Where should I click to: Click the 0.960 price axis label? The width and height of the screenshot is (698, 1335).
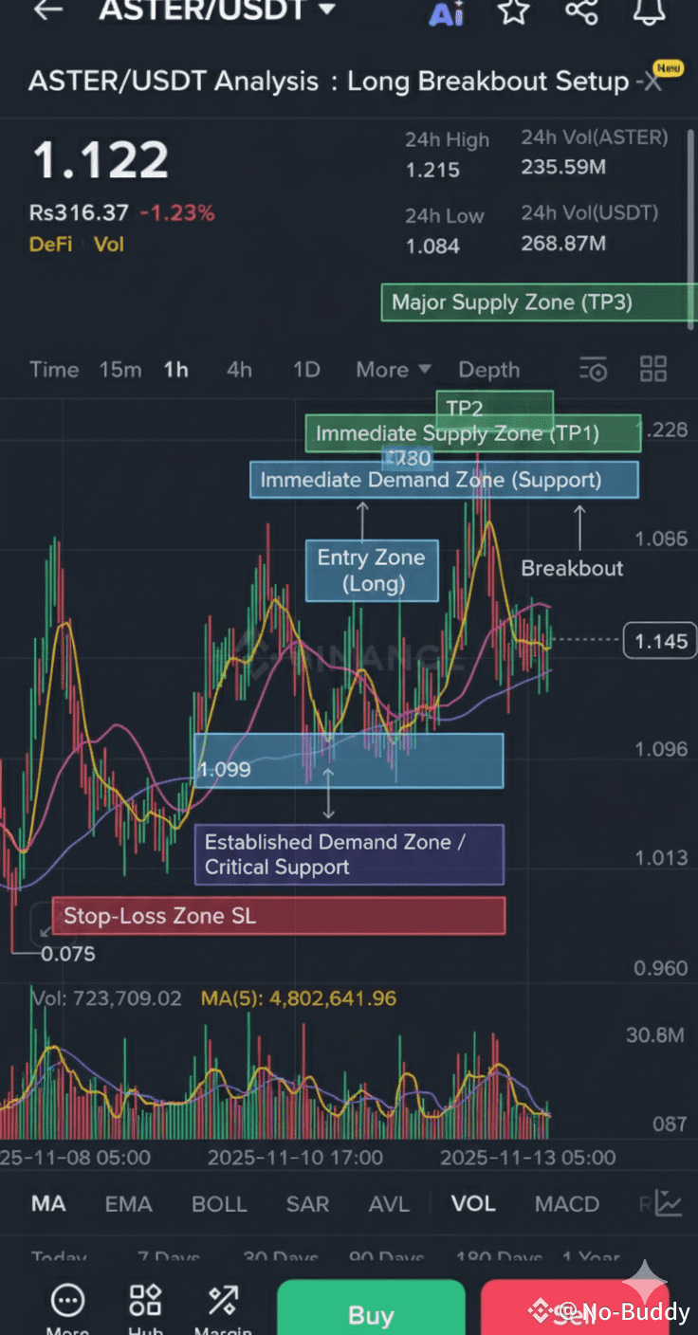661,968
